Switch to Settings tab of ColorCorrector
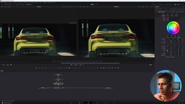 tap(176, 15)
